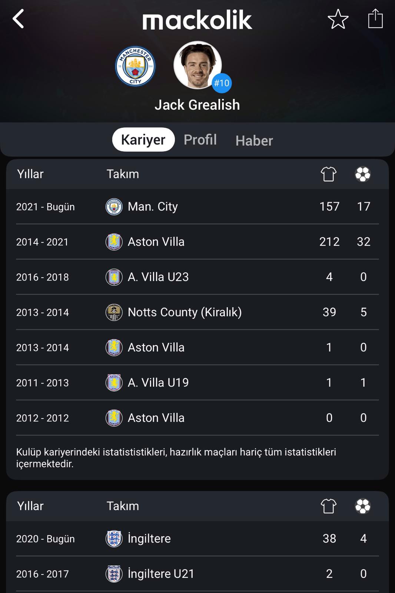The width and height of the screenshot is (395, 593).
Task: Open the share icon
Action: pos(375,19)
